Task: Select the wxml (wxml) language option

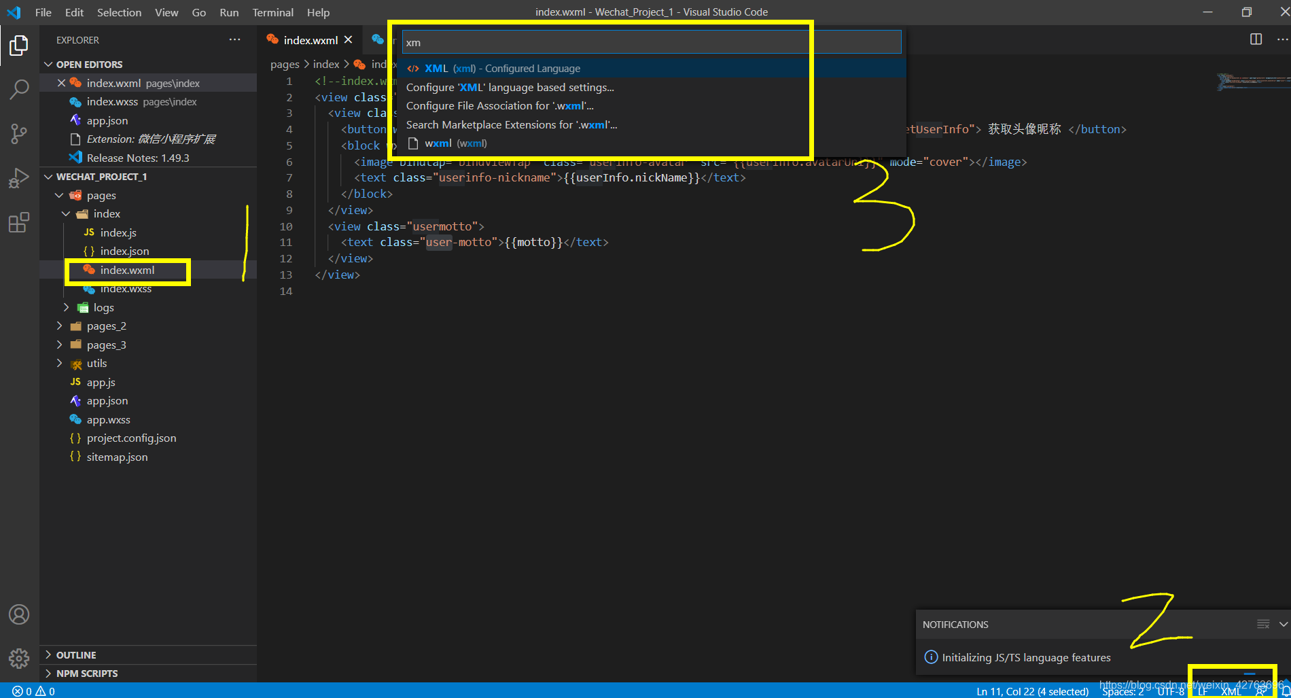Action: point(652,143)
